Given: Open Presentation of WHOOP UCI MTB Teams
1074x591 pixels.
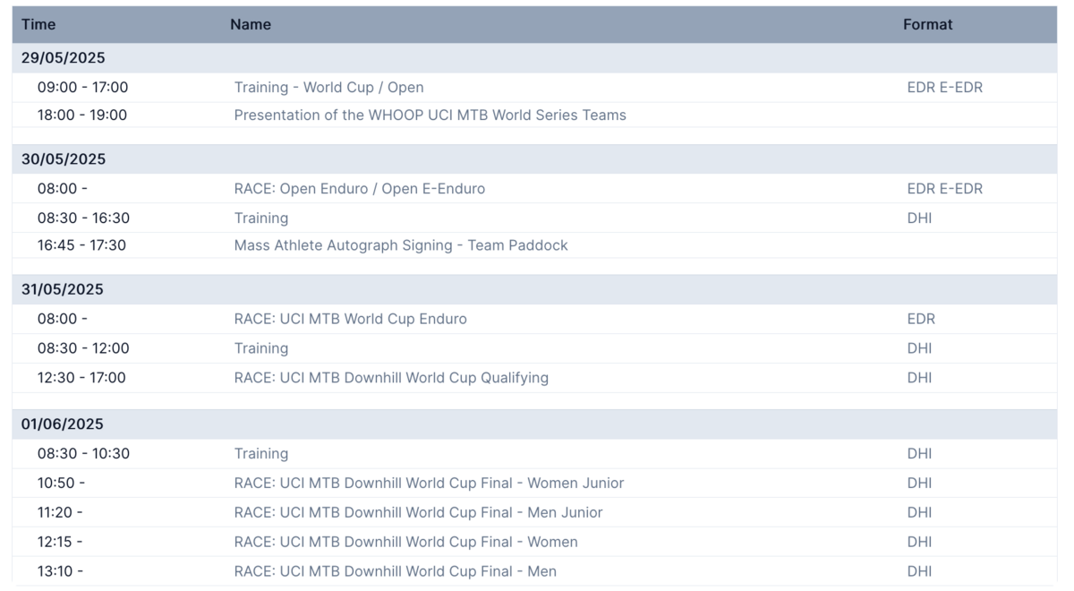Looking at the screenshot, I should pos(430,116).
